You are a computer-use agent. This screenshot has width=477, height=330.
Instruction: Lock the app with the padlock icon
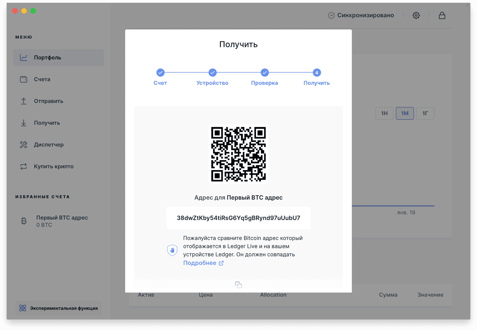442,15
